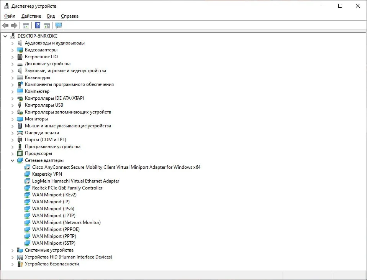This screenshot has width=367, height=280.
Task: Click the Forward arrow toolbar icon
Action: 14,26
